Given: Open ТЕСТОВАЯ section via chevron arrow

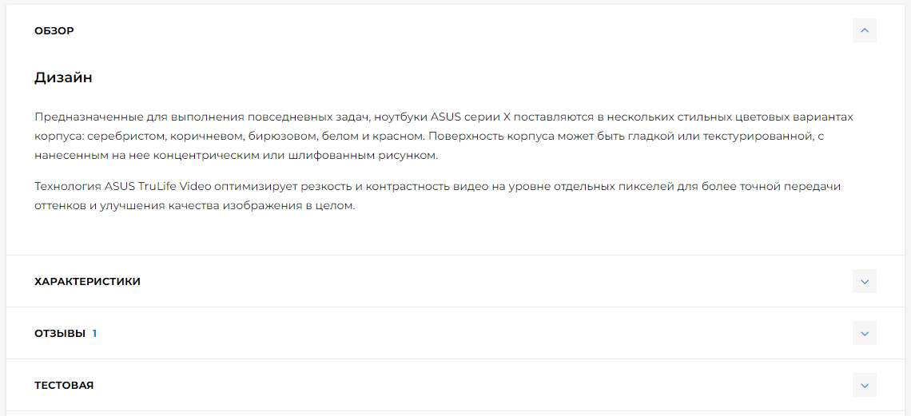Looking at the screenshot, I should tap(864, 385).
